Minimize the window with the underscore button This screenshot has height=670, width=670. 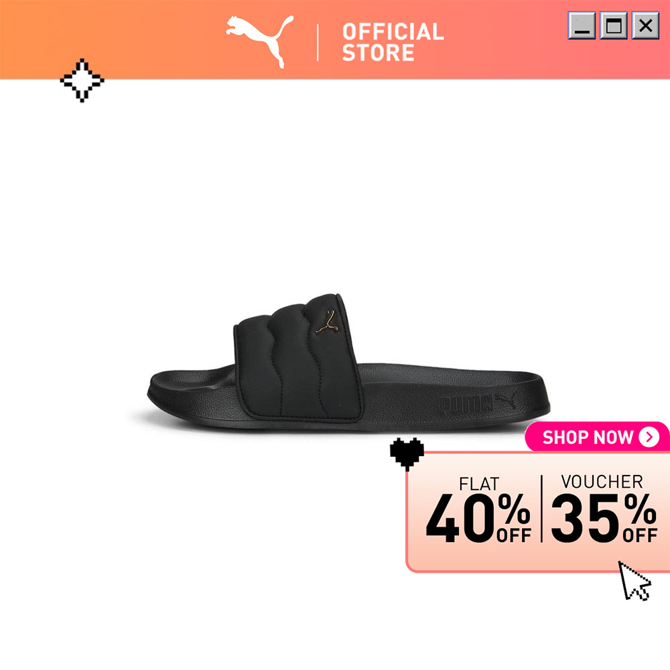[582, 25]
